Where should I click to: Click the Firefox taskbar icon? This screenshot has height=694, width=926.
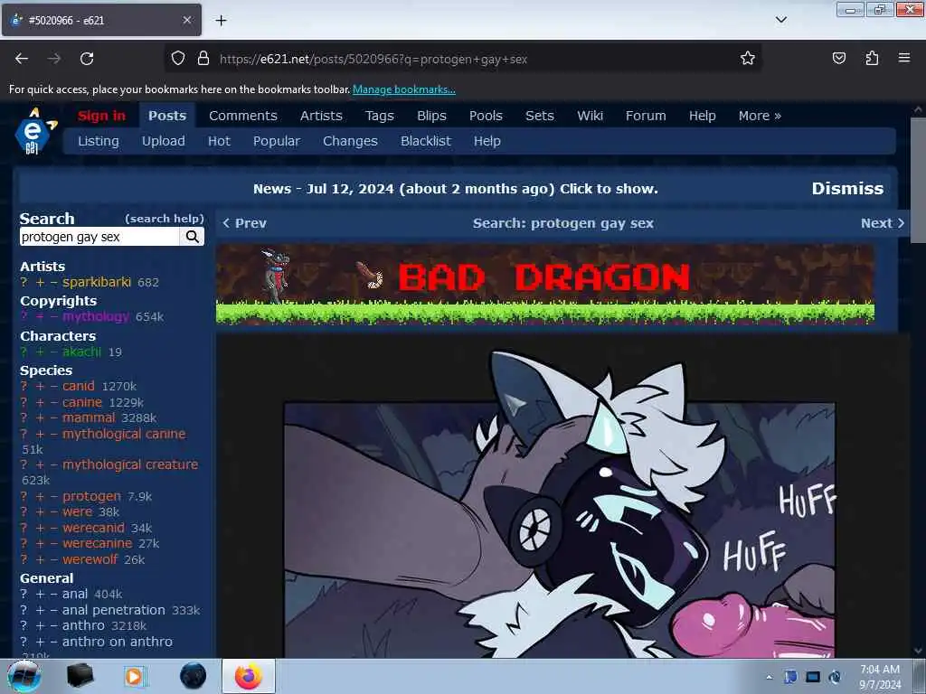click(248, 676)
